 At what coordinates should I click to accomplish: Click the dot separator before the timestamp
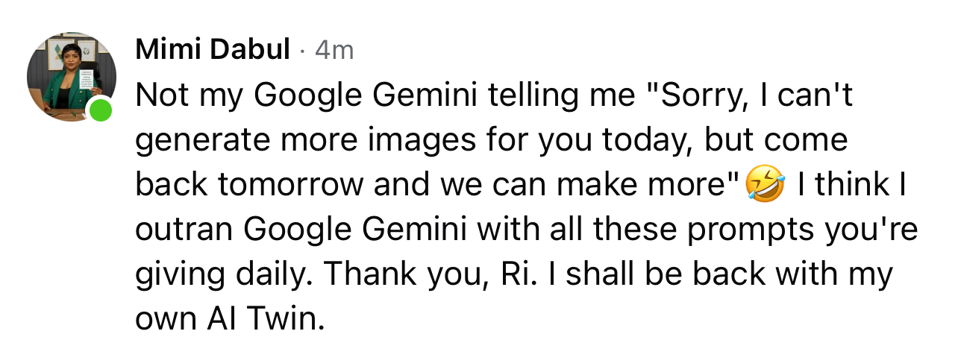click(x=301, y=50)
